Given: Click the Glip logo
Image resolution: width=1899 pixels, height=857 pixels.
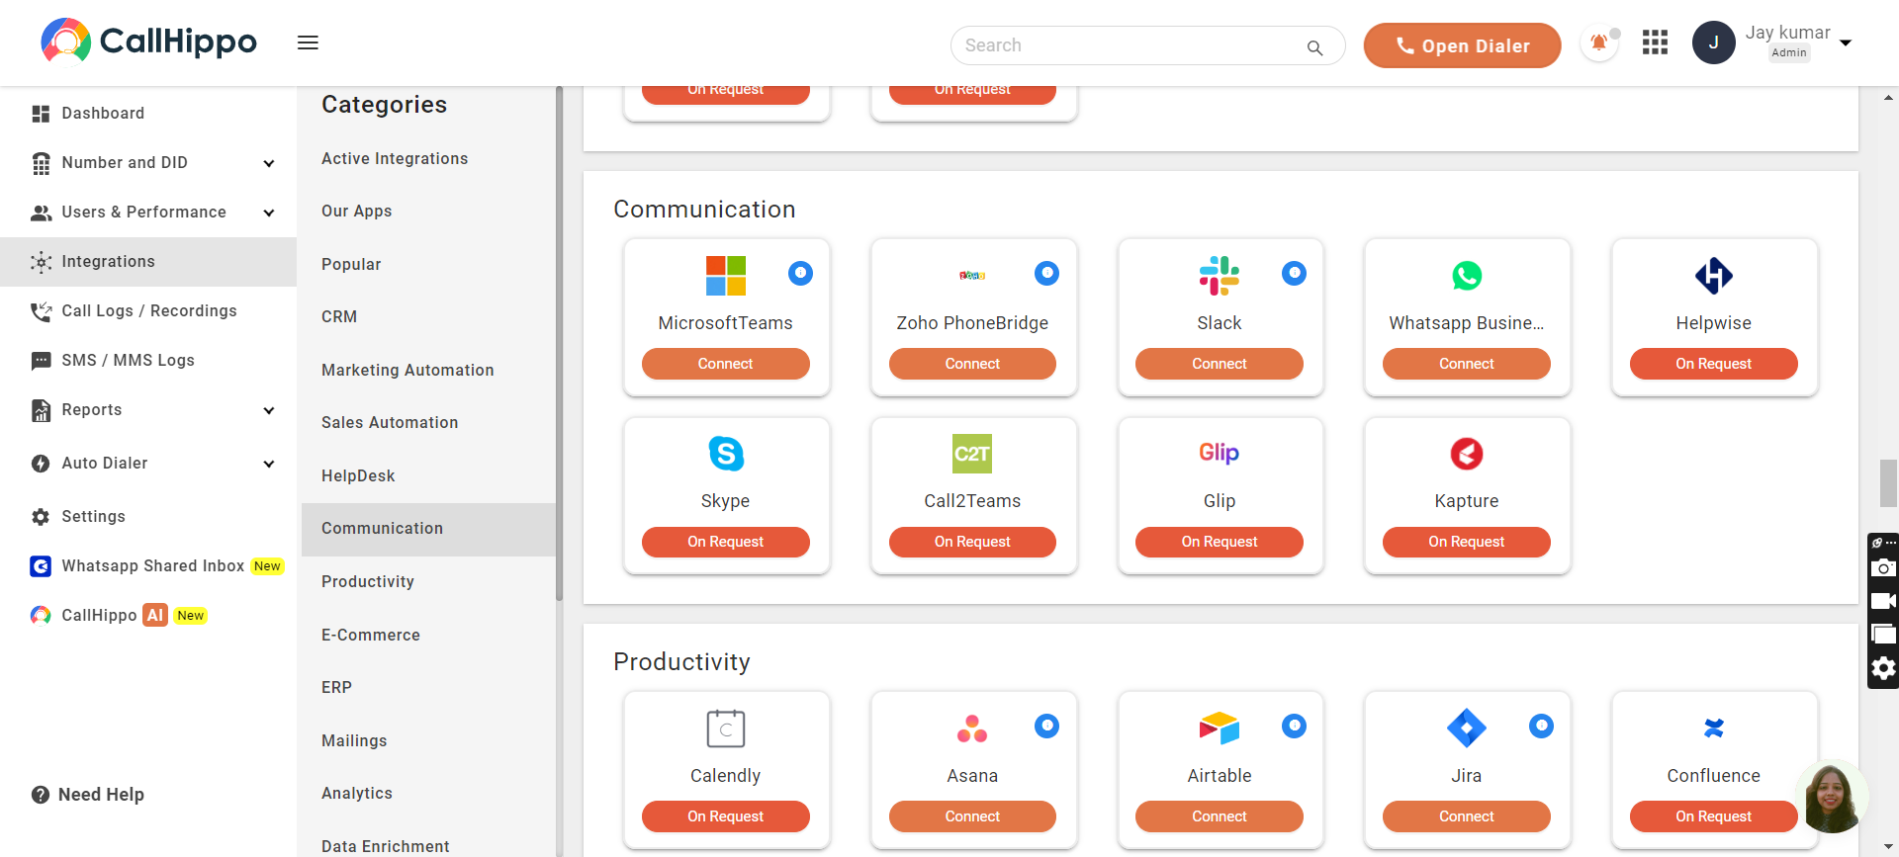Looking at the screenshot, I should click(1219, 453).
